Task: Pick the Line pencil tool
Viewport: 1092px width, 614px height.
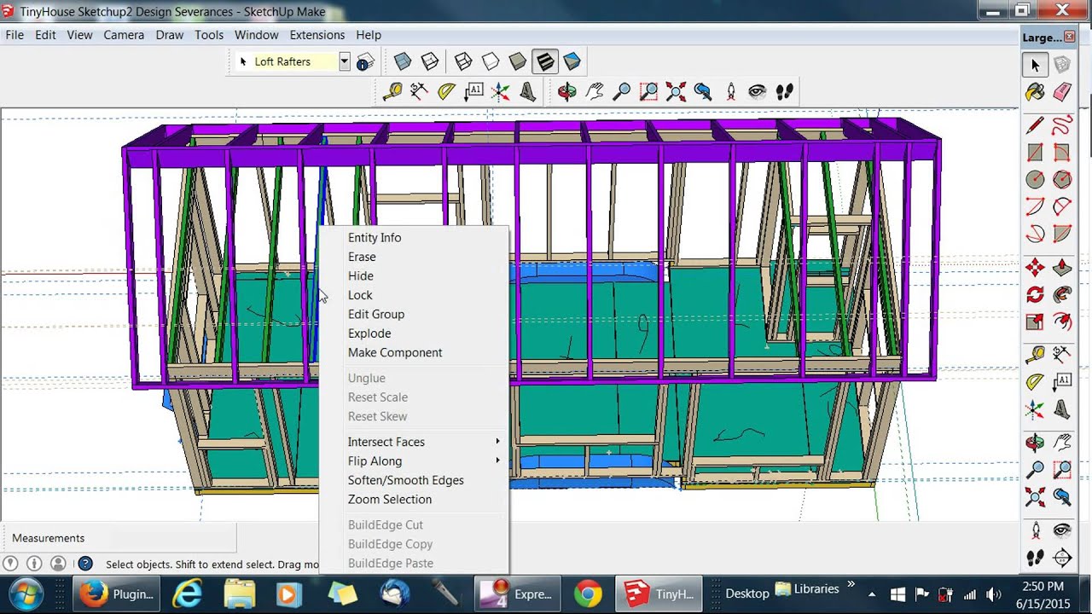Action: (x=1035, y=127)
